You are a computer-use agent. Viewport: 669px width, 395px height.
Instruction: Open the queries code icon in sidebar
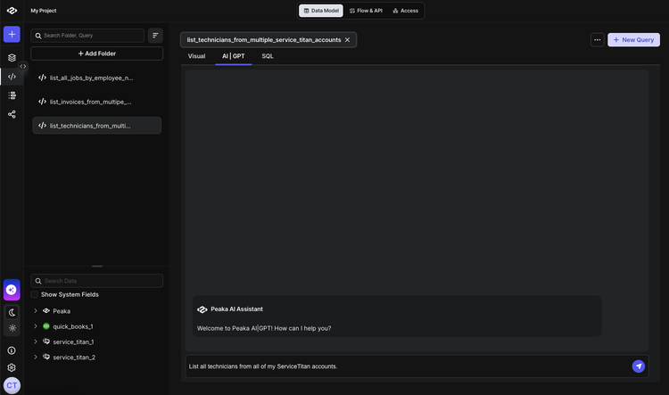[12, 77]
